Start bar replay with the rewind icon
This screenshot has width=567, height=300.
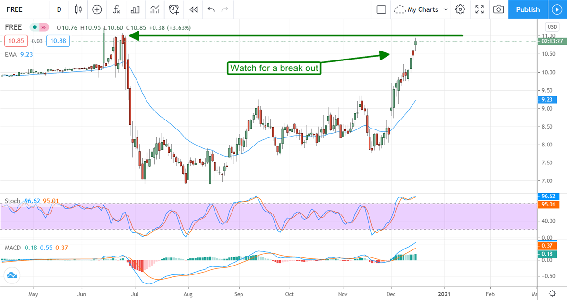point(193,9)
